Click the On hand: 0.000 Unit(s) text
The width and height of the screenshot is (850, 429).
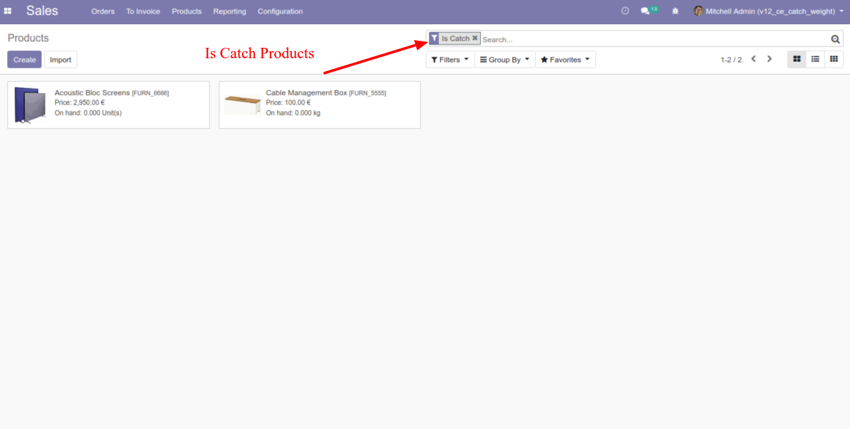(x=88, y=113)
